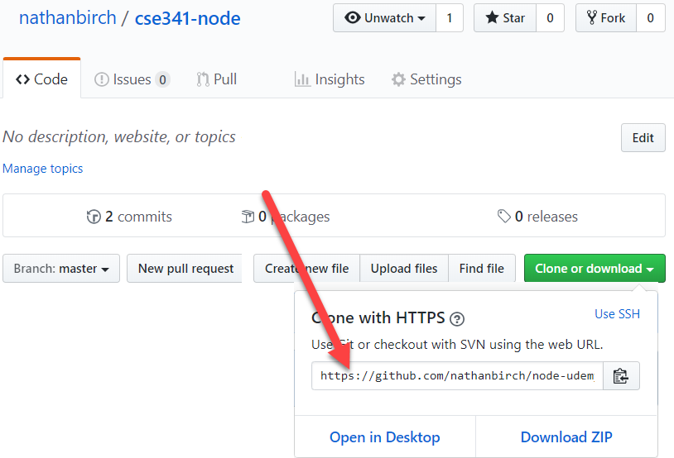Star the cse341-node repository
The height and width of the screenshot is (458, 674).
tap(505, 18)
